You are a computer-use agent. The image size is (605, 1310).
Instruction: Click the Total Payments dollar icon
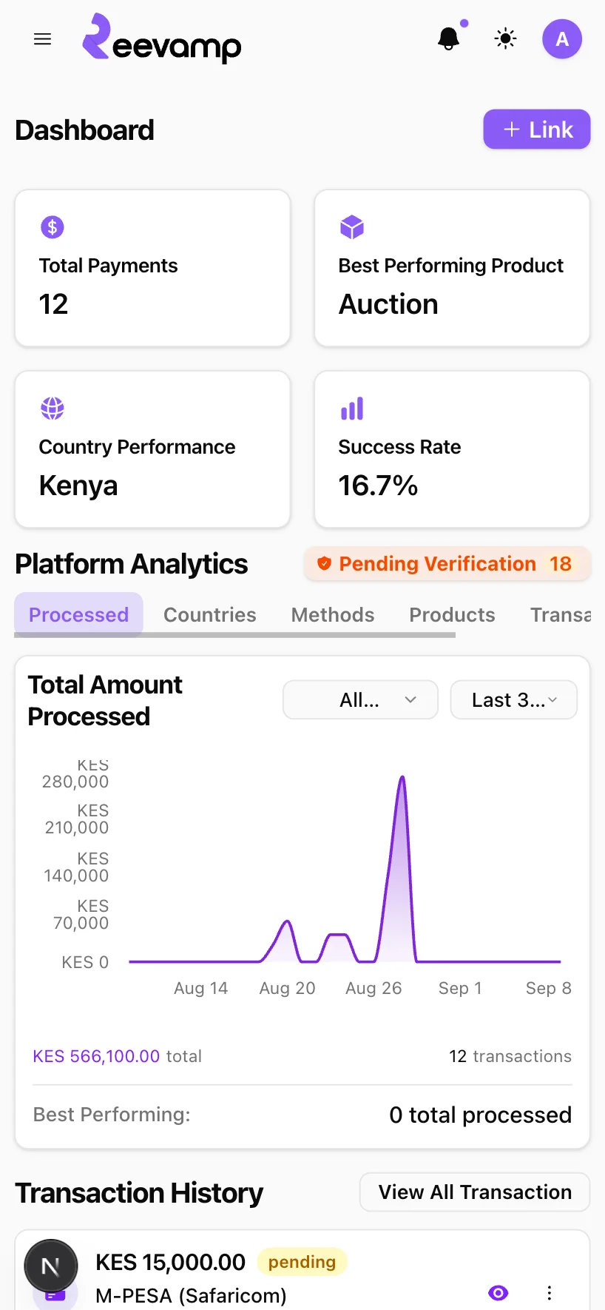pos(53,226)
